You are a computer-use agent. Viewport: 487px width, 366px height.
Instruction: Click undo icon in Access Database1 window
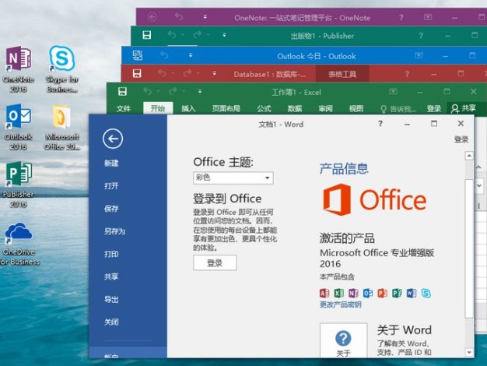162,73
